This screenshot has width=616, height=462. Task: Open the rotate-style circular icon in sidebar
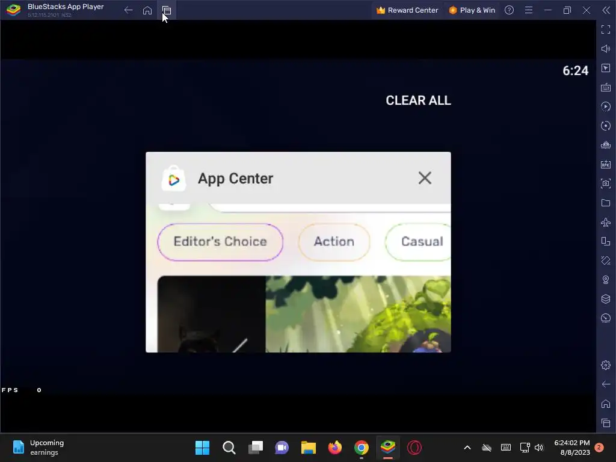(x=606, y=126)
